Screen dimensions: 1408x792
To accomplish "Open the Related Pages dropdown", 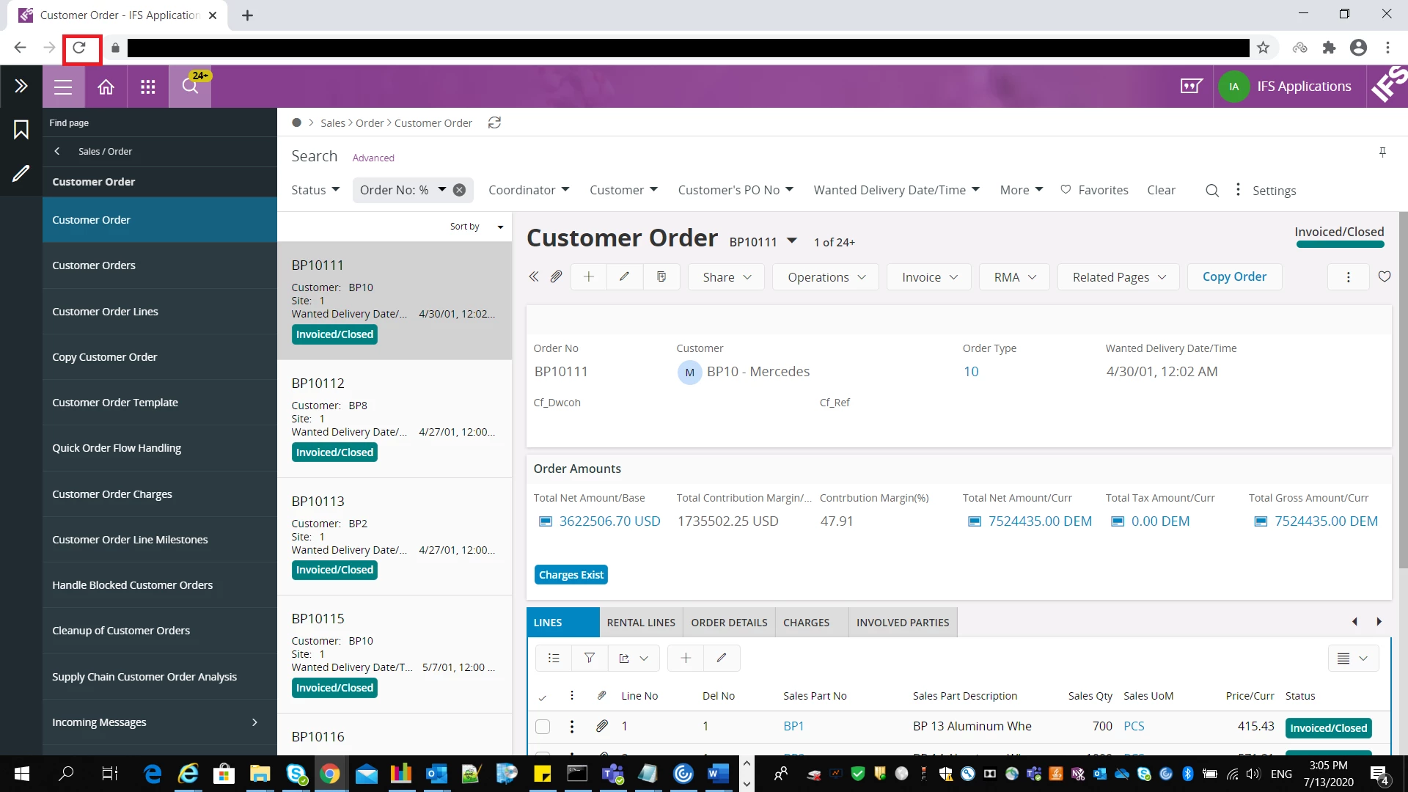I will point(1118,277).
